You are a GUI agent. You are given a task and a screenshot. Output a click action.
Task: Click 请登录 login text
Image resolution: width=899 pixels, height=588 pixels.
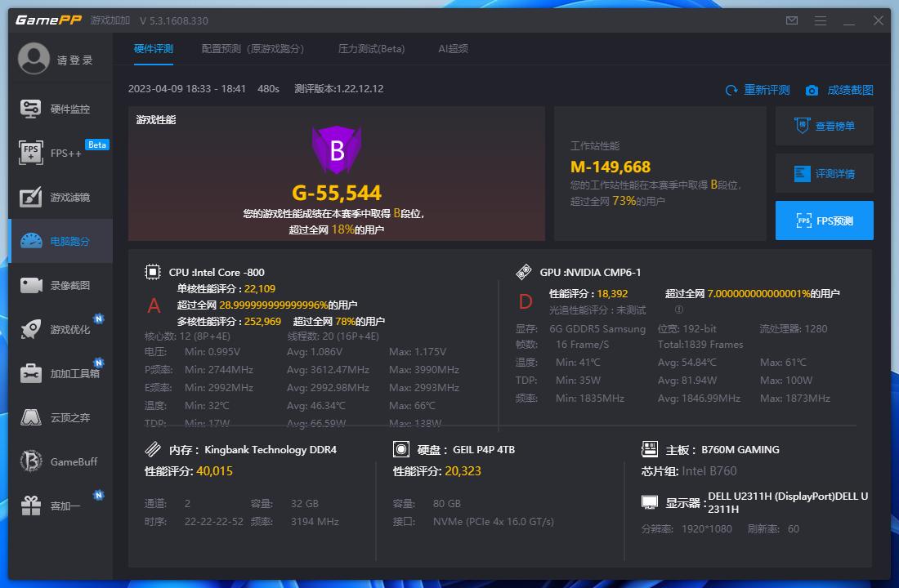coord(74,60)
